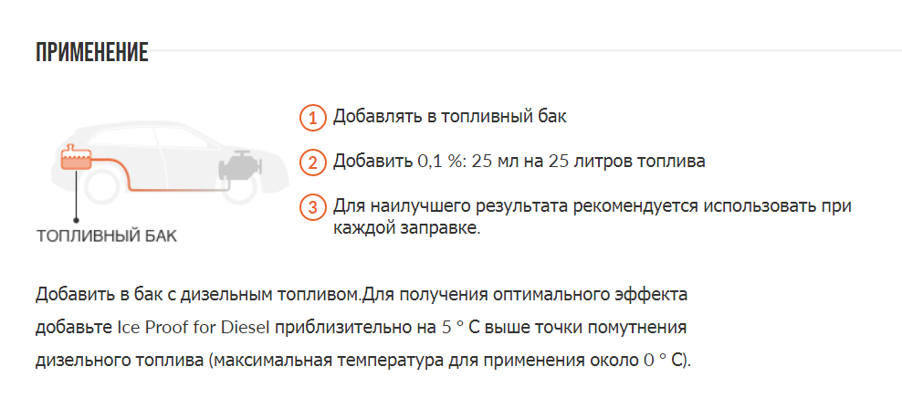Screen dimensions: 902x409
Task: Click the orange fuel tank icon
Action: pos(76,159)
